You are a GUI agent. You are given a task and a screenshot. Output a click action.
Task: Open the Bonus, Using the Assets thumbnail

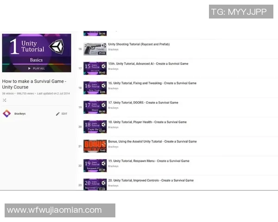click(x=95, y=146)
